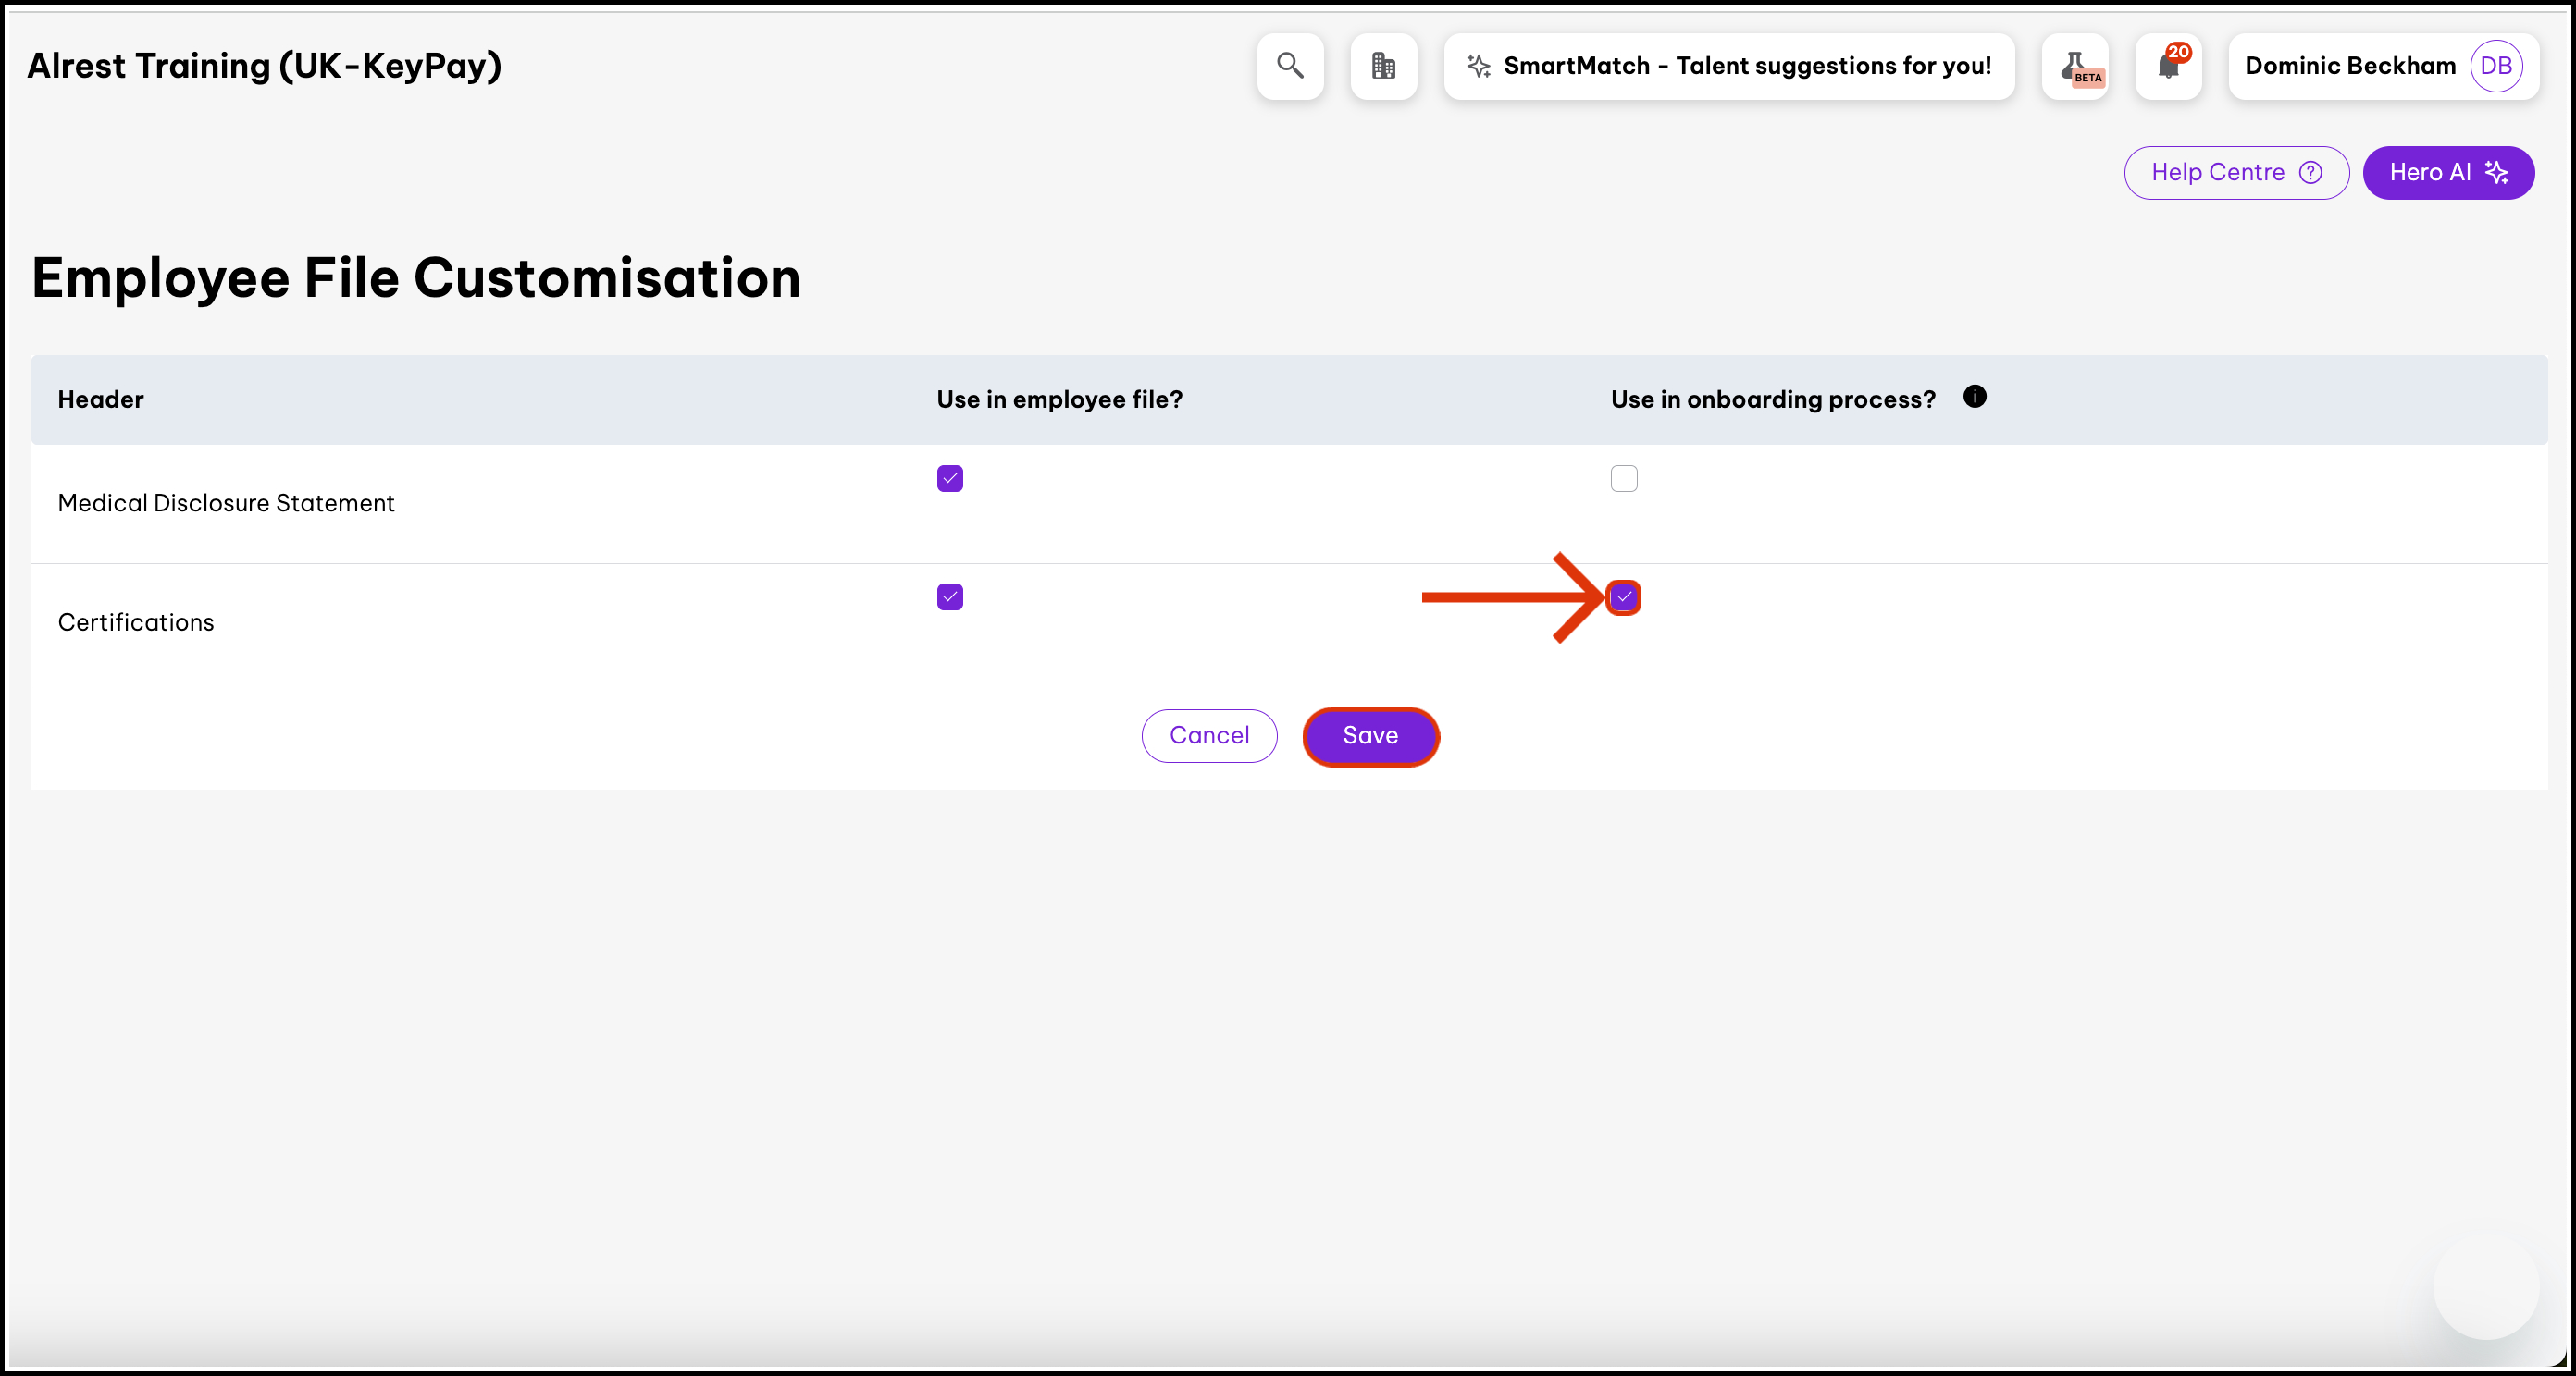The image size is (2576, 1376).
Task: Click the onboarding process info icon
Action: 1974,397
